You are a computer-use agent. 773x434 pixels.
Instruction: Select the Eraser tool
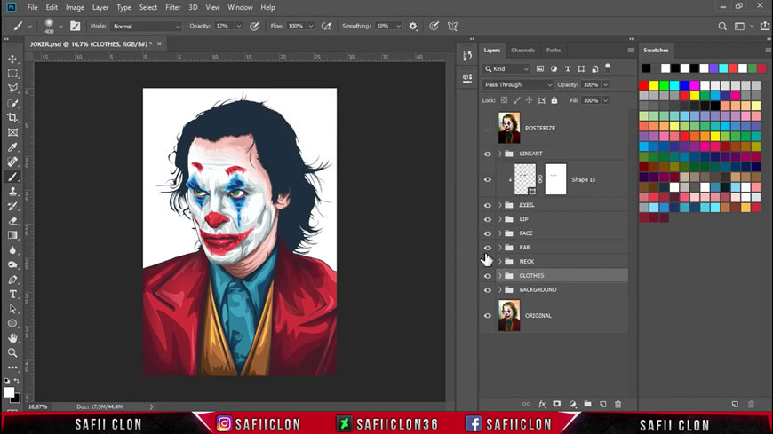tap(12, 221)
